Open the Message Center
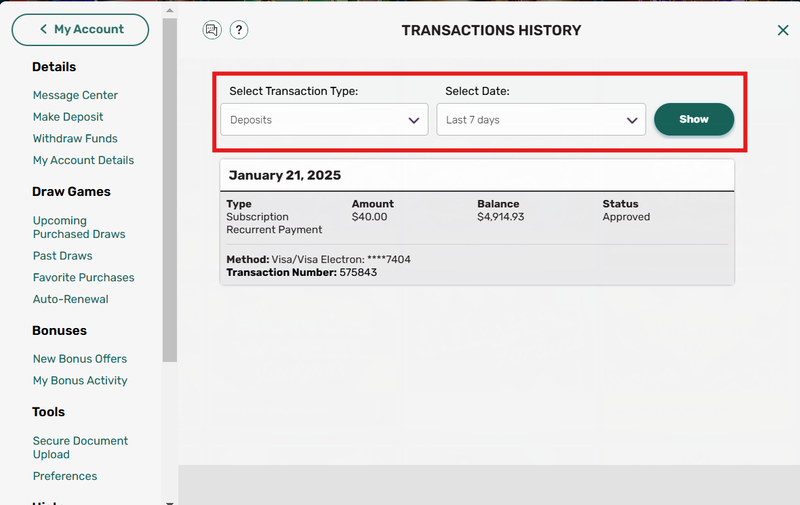This screenshot has width=800, height=505. (x=75, y=95)
